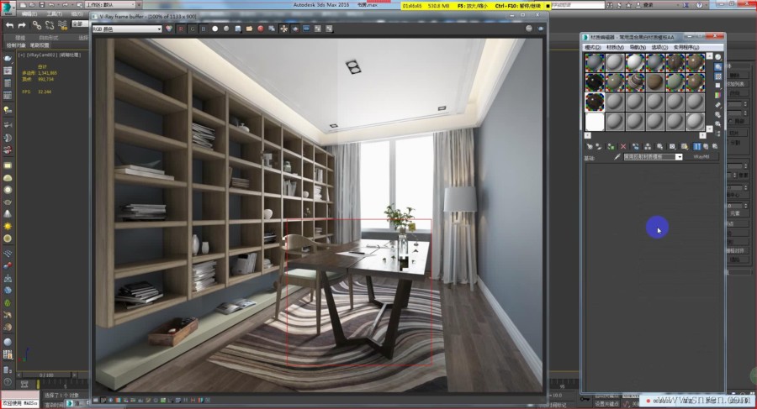The width and height of the screenshot is (757, 409).
Task: Toggle the Backlight icon in material editor
Action: pos(718,67)
